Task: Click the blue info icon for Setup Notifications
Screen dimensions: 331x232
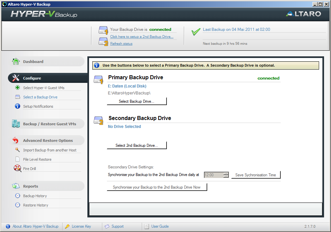Action: pyautogui.click(x=18, y=106)
